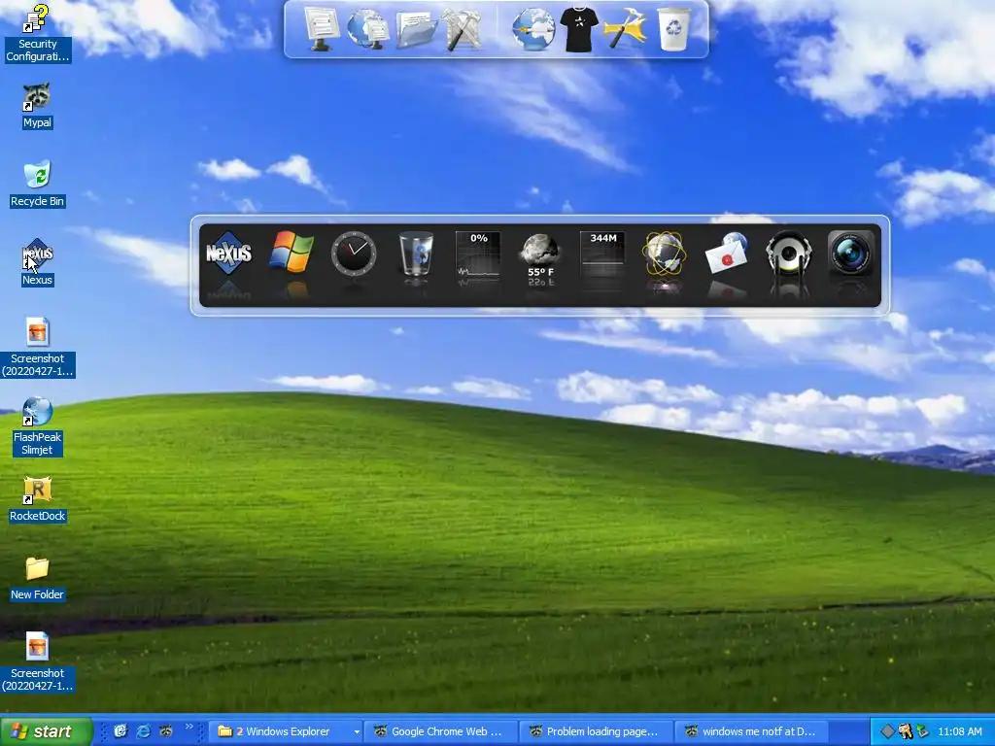Image resolution: width=995 pixels, height=746 pixels.
Task: Expand quick launch overflow chevron
Action: click(x=189, y=727)
